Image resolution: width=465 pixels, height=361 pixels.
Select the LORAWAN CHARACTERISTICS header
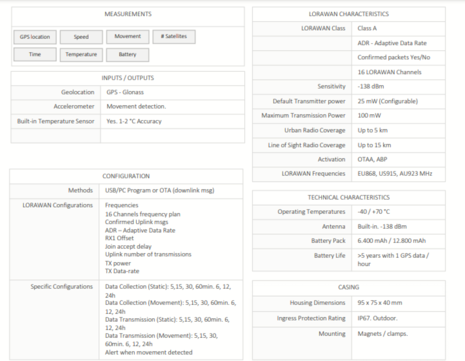(x=349, y=14)
